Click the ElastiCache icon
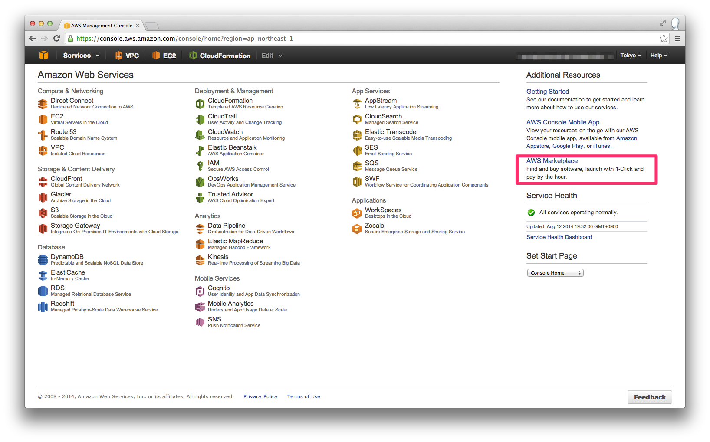This screenshot has width=710, height=442. click(43, 276)
